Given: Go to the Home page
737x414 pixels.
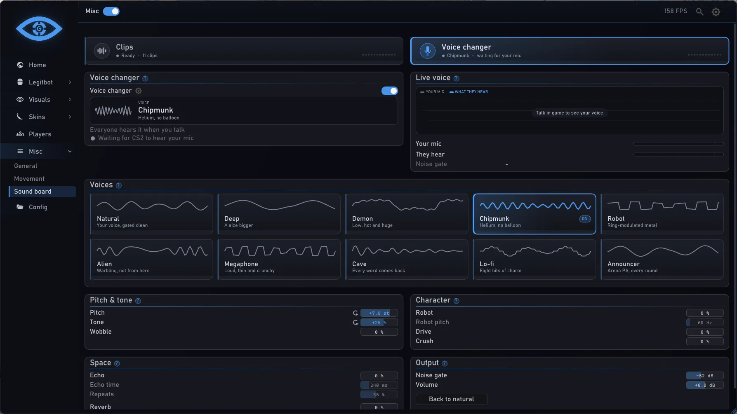Looking at the screenshot, I should click(x=38, y=65).
